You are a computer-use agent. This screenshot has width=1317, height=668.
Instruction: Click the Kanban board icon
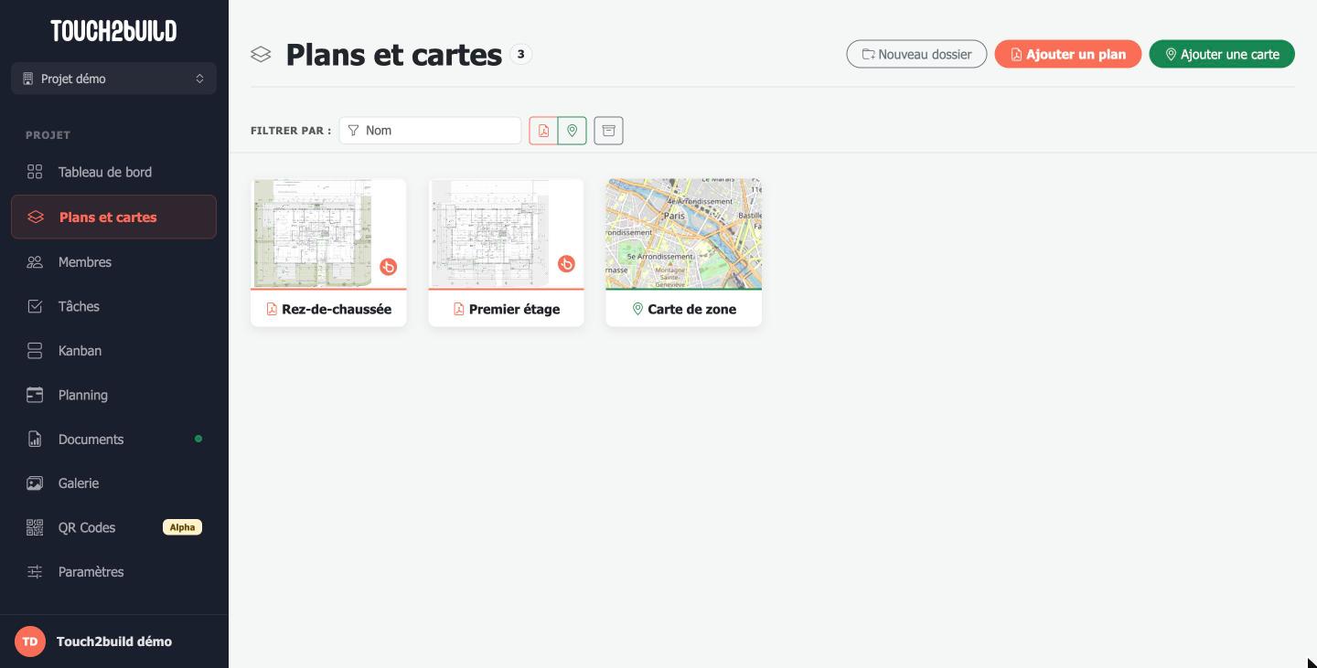tap(35, 351)
